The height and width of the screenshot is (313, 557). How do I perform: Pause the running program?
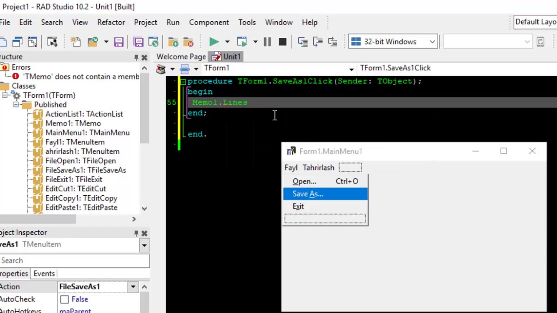(x=267, y=42)
